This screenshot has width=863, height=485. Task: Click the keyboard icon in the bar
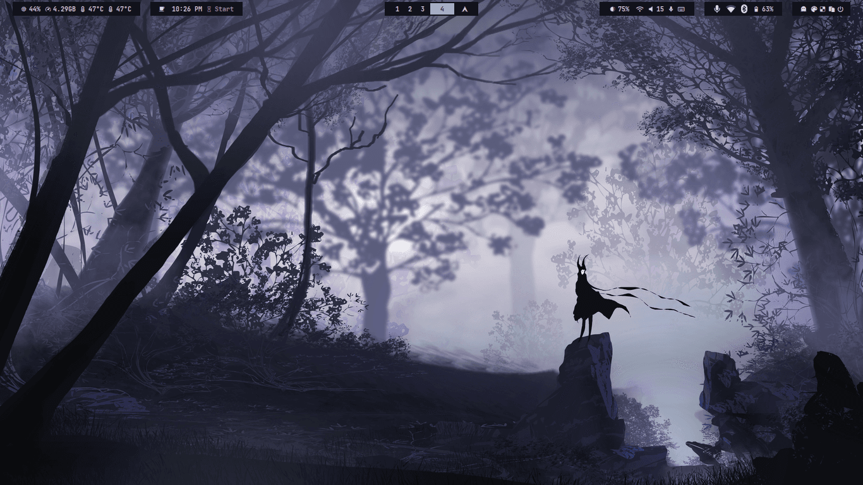681,9
